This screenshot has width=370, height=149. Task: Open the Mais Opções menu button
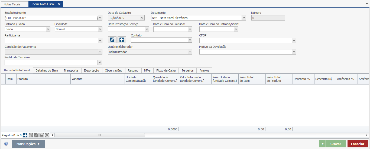pyautogui.click(x=28, y=144)
